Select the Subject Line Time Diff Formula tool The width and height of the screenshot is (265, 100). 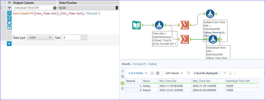coord(210,14)
